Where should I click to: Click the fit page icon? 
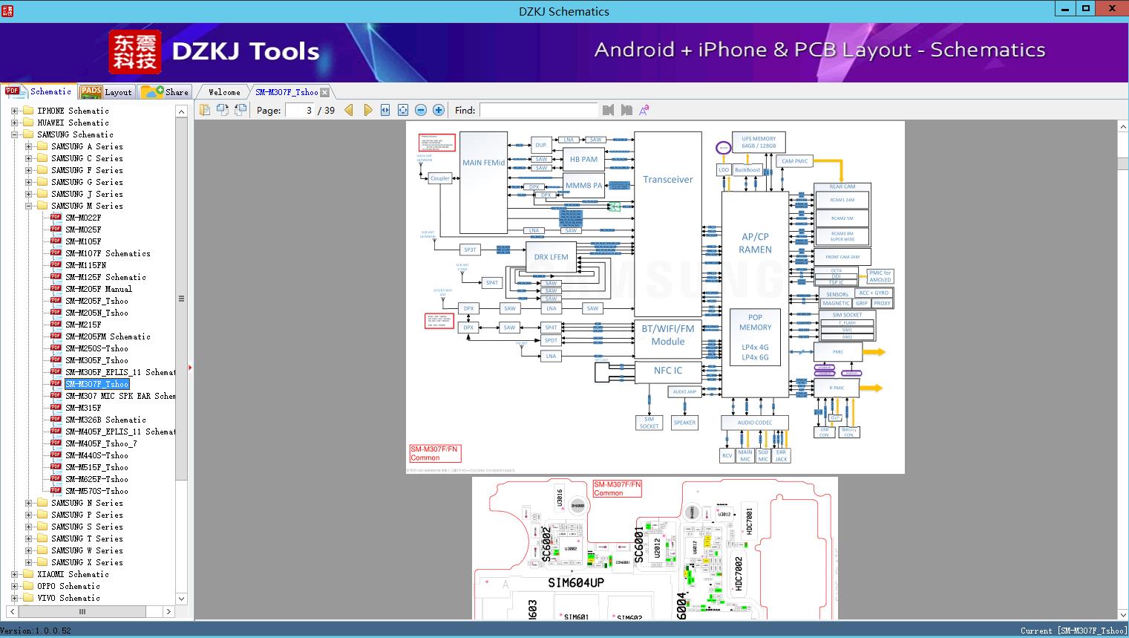tap(403, 110)
